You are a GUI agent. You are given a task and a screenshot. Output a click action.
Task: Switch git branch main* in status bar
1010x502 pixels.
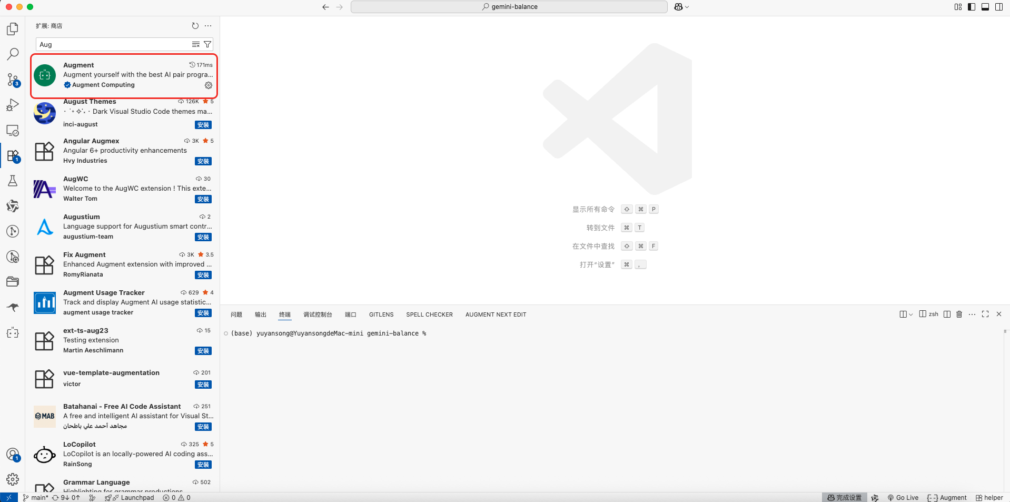(35, 497)
